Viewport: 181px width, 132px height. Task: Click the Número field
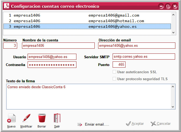[x=10, y=45]
